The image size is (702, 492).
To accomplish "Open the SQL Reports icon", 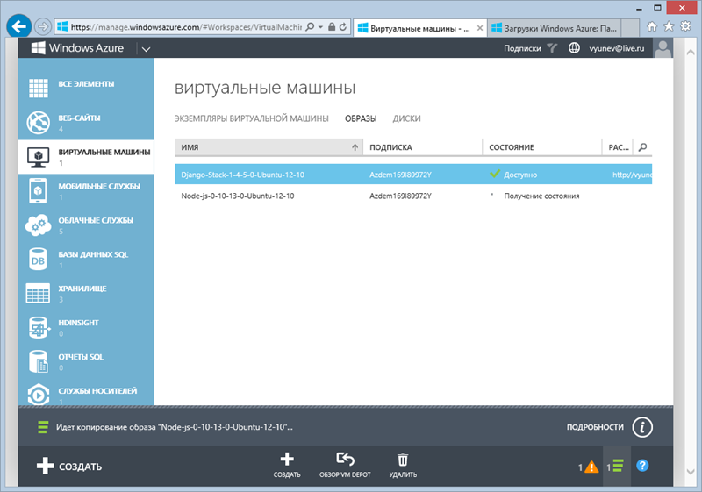I will [x=38, y=361].
